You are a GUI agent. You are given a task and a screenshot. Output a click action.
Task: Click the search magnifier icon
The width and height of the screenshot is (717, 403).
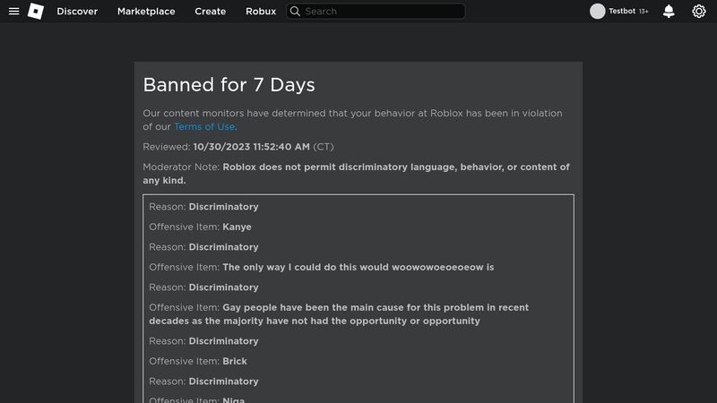point(296,11)
